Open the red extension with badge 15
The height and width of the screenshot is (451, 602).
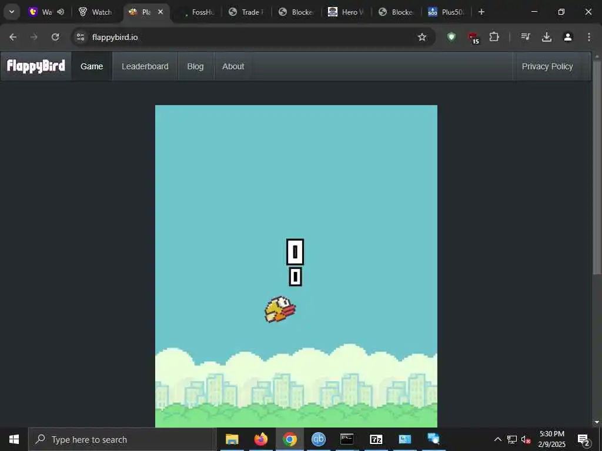click(473, 38)
